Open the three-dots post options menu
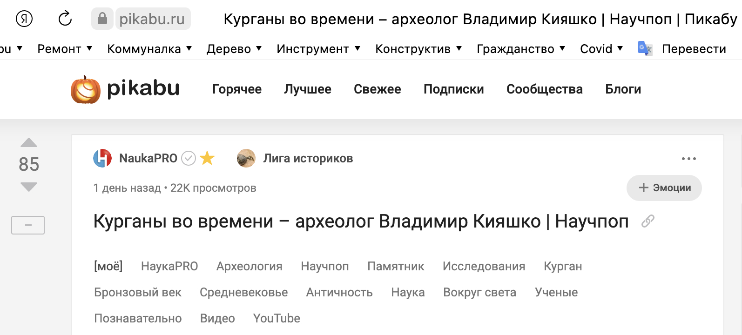This screenshot has height=335, width=742. point(688,159)
